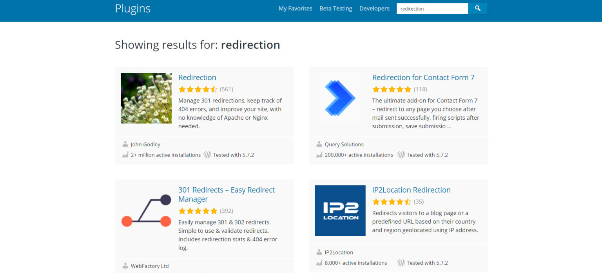
Task: Click the WordPress logo beside IP2Location's tested version
Action: pyautogui.click(x=401, y=262)
